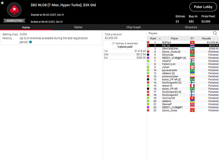Toggle the Rank column sort arrow
The image size is (219, 160).
coord(160,39)
